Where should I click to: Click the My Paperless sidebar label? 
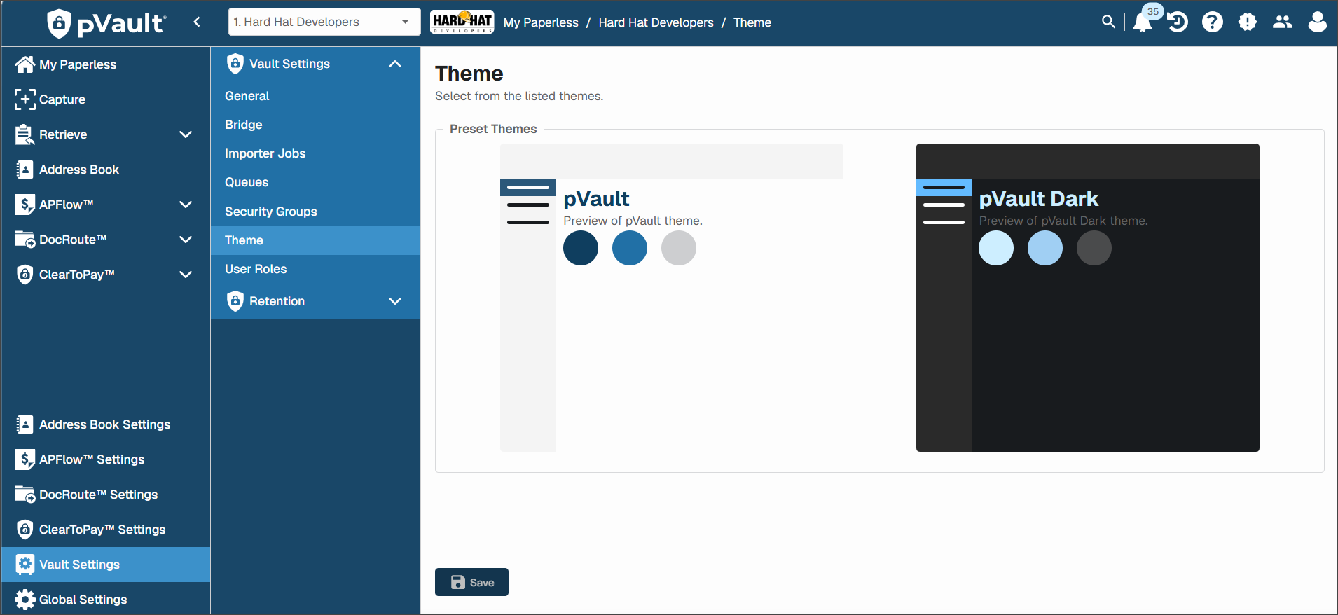[78, 64]
